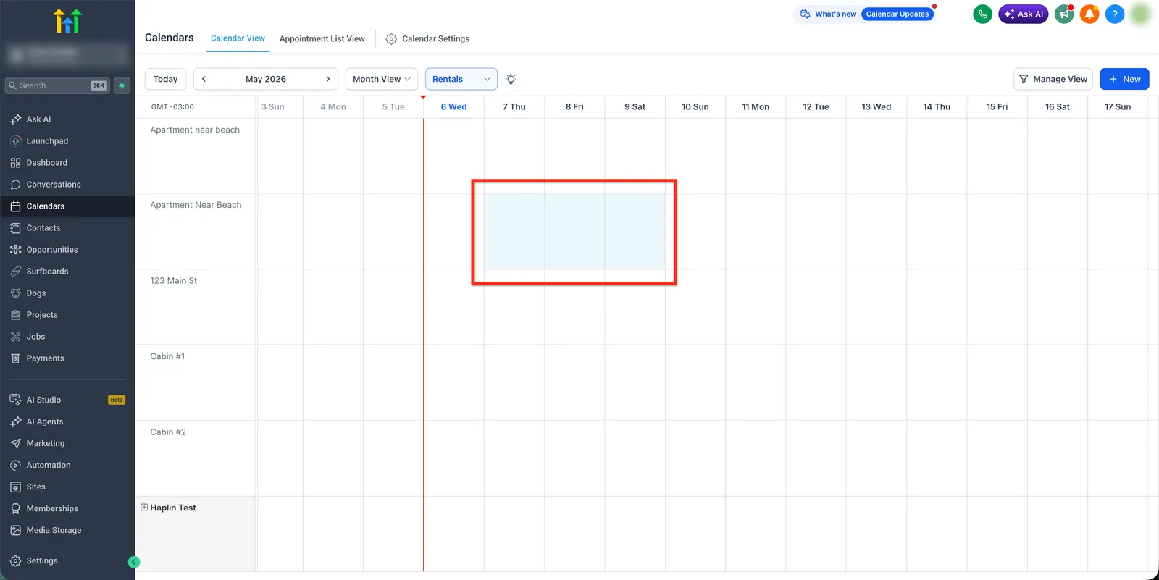Click the 6 Wed column header

(453, 106)
